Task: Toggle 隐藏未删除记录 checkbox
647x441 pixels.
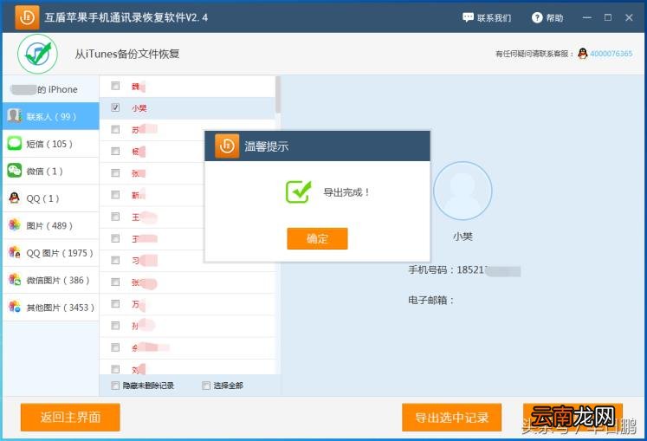Action: point(115,386)
